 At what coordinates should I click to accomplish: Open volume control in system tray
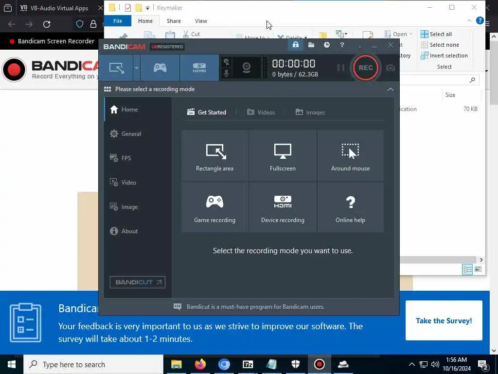[x=435, y=364]
